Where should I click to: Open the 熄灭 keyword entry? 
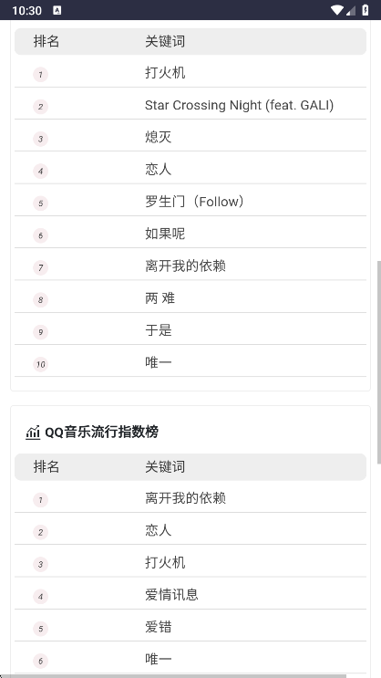(x=158, y=138)
